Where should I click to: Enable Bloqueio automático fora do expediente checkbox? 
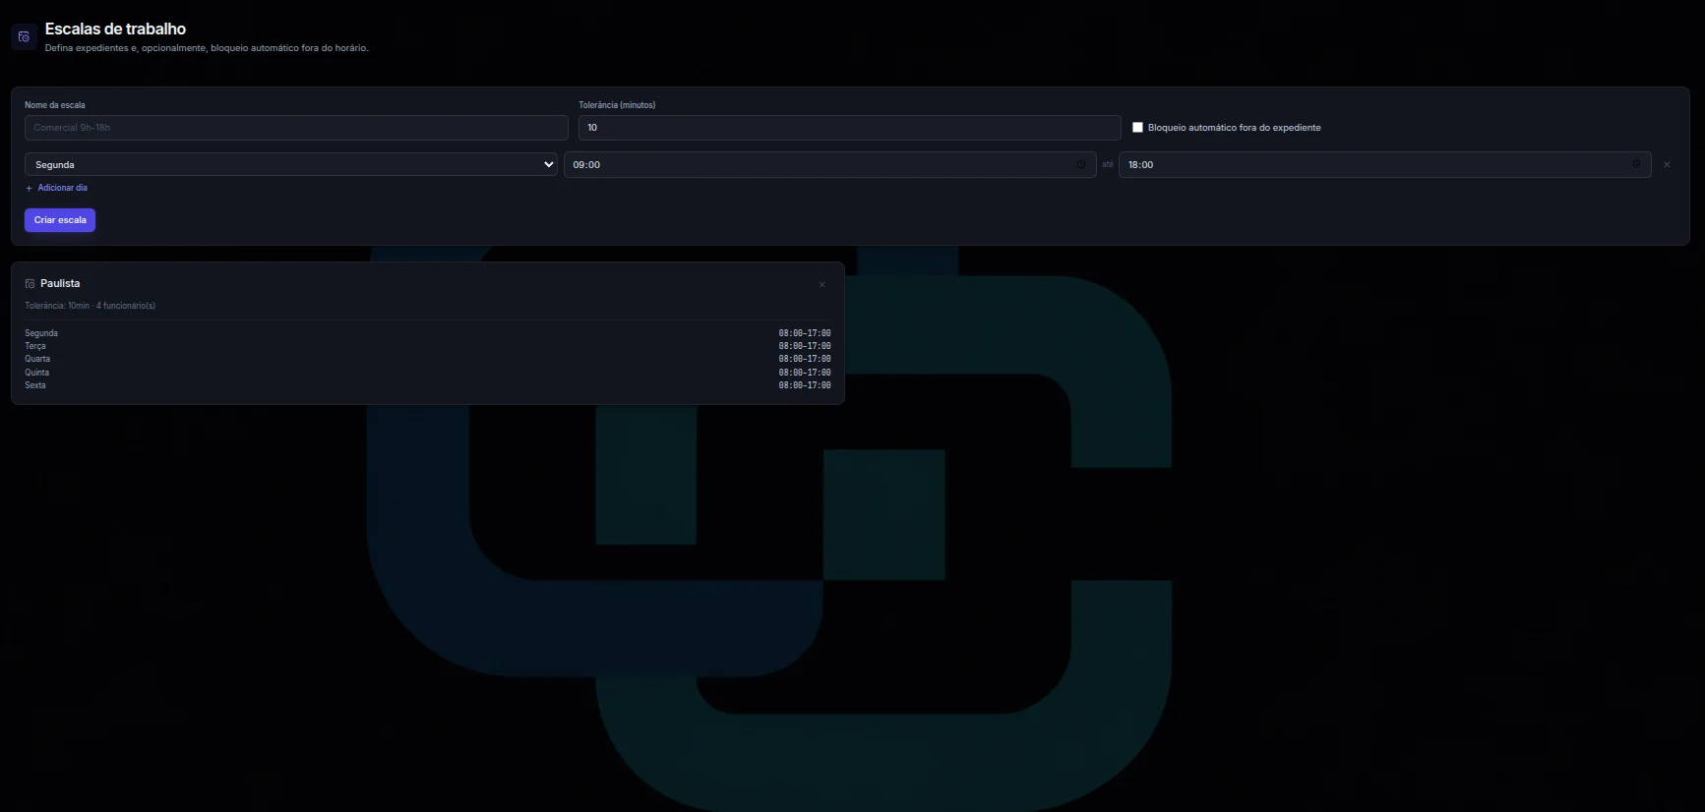(1137, 128)
